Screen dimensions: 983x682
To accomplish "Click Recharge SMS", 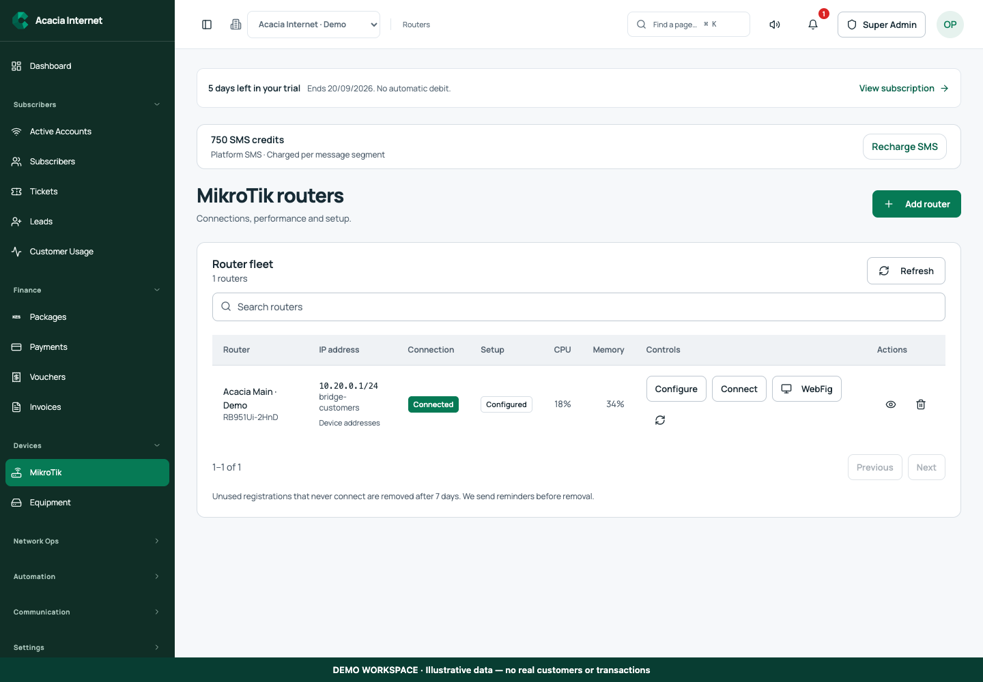I will (x=904, y=147).
